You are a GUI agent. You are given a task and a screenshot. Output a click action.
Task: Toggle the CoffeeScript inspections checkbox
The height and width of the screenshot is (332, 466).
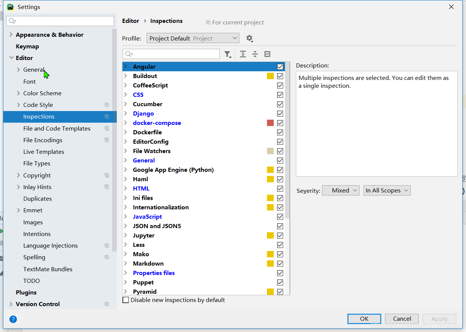click(280, 85)
